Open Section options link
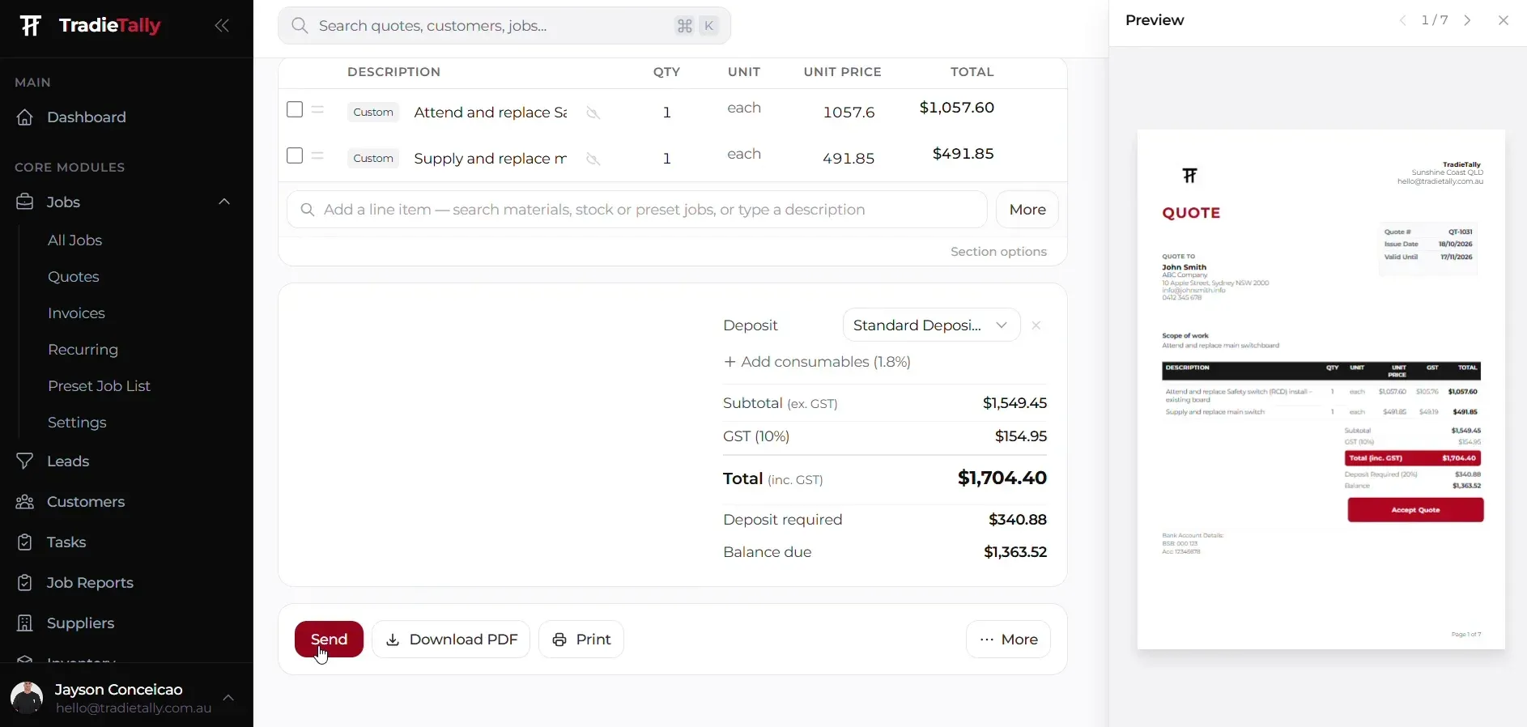Screen dimensions: 1527x727 coord(998,252)
